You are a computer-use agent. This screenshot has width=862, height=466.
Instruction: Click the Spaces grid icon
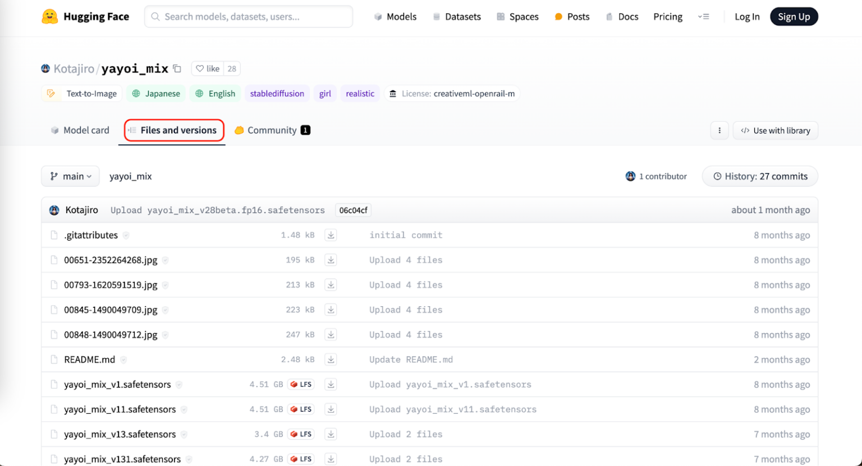point(499,17)
